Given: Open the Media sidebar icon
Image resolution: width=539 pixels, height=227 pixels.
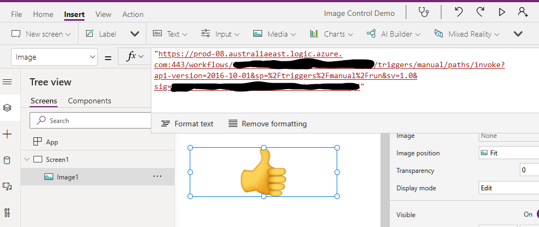Looking at the screenshot, I should point(7,187).
